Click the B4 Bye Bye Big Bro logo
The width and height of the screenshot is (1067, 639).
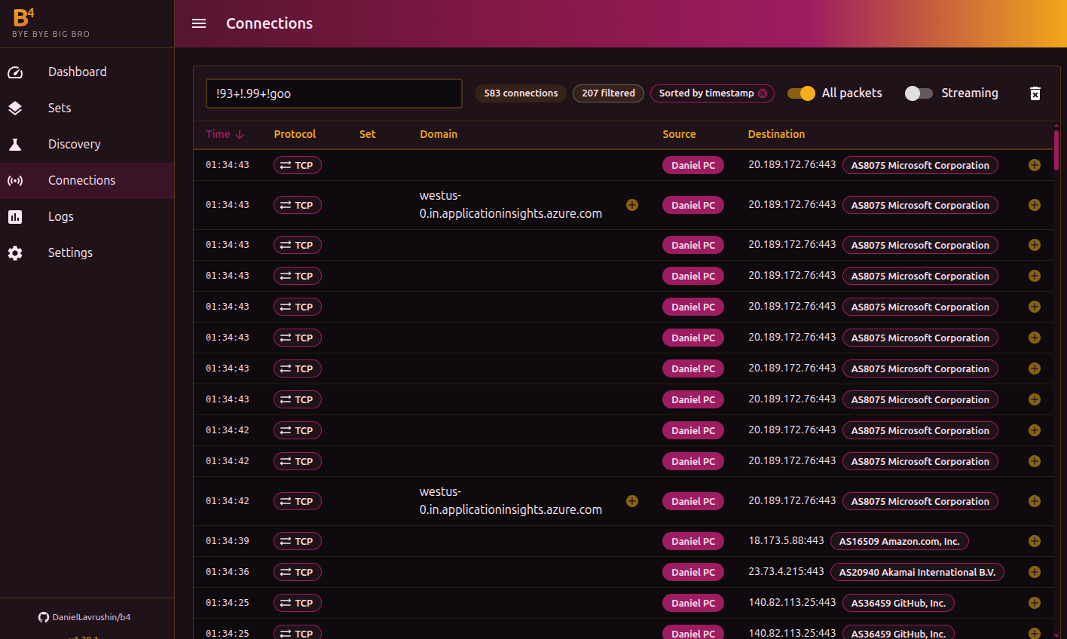(50, 23)
